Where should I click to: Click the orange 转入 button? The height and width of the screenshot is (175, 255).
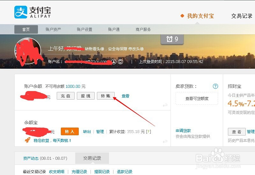click(x=70, y=131)
